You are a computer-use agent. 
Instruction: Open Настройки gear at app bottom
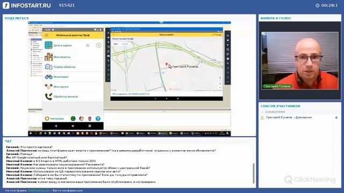(47, 118)
